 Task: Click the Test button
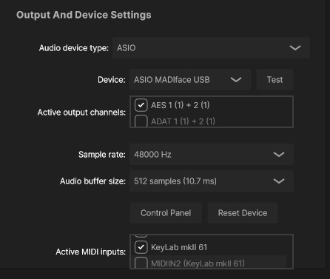tap(275, 80)
